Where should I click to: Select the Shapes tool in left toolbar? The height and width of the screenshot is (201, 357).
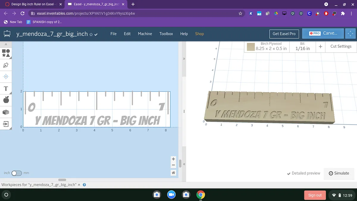point(6,53)
